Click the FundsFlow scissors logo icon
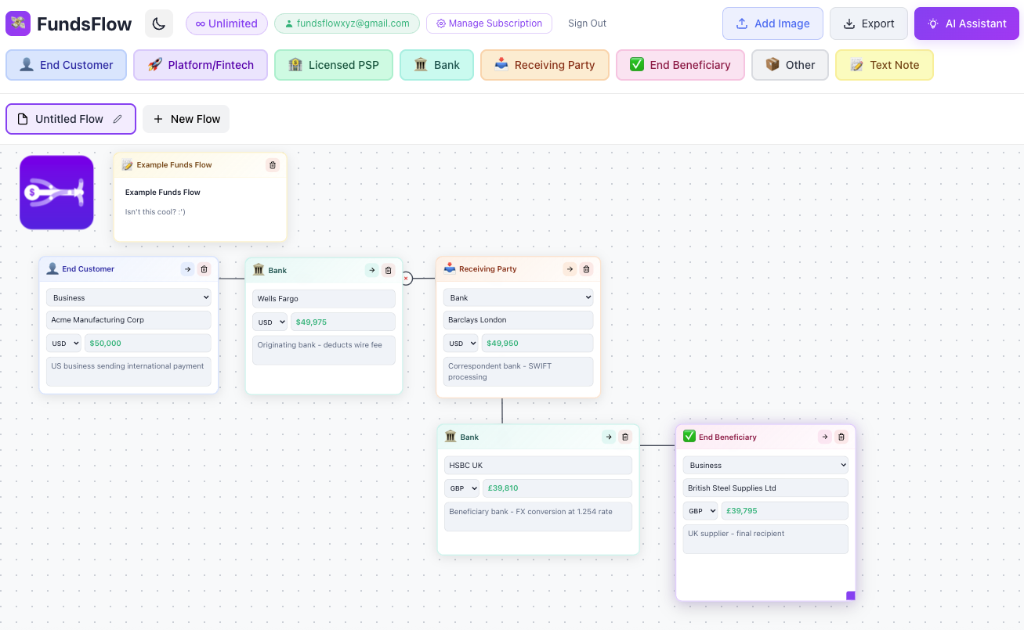Image resolution: width=1024 pixels, height=630 pixels. click(16, 23)
